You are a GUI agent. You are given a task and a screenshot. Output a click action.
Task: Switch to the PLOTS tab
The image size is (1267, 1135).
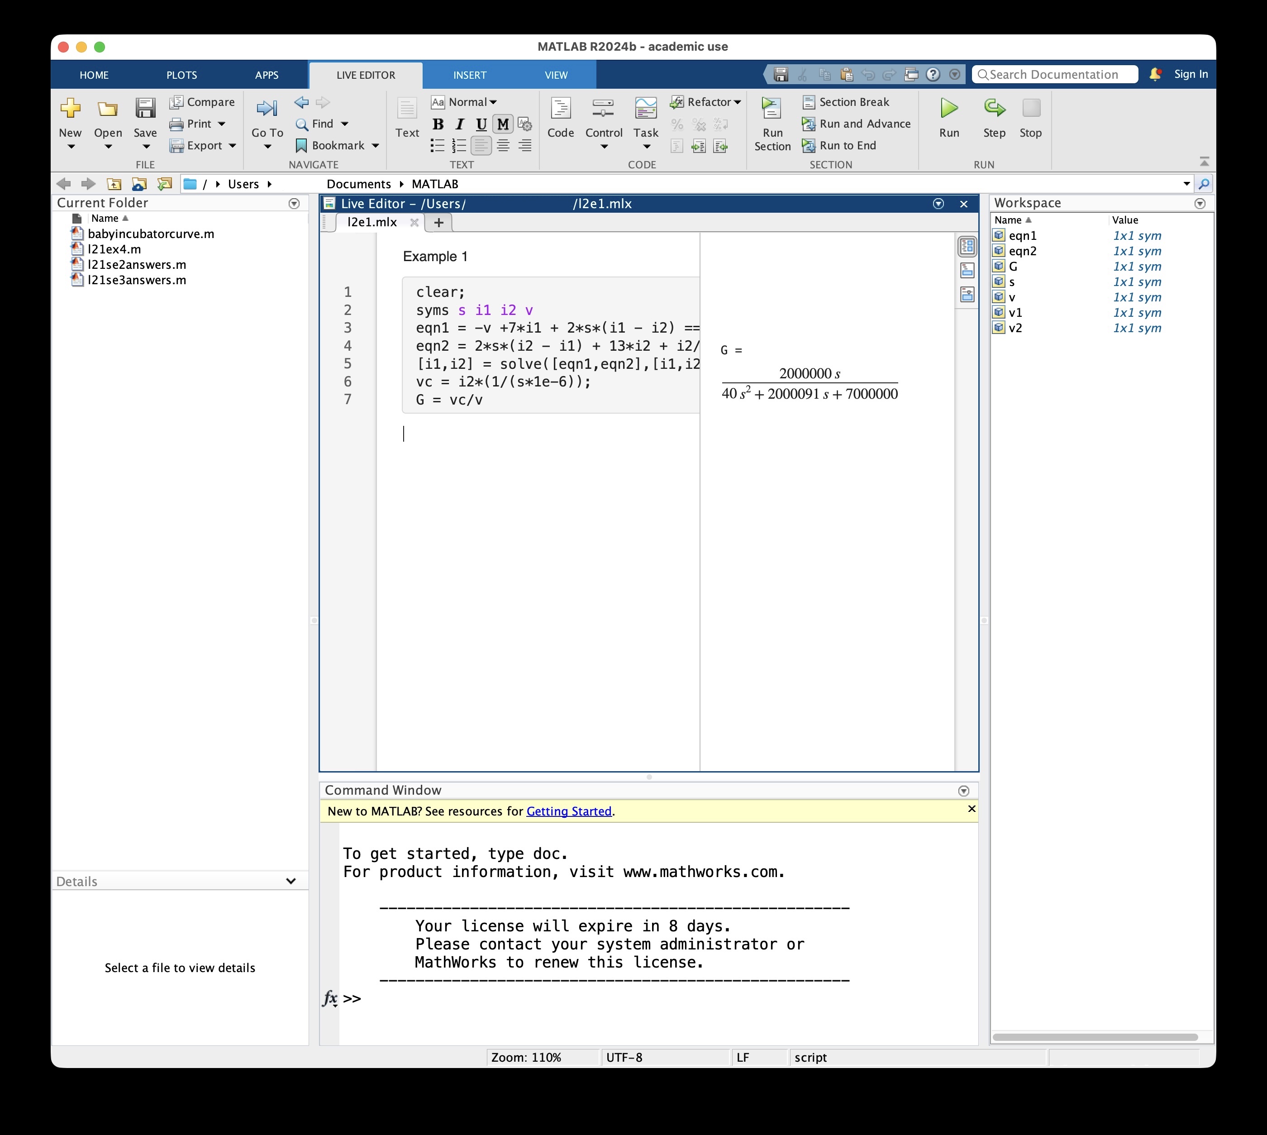click(181, 75)
